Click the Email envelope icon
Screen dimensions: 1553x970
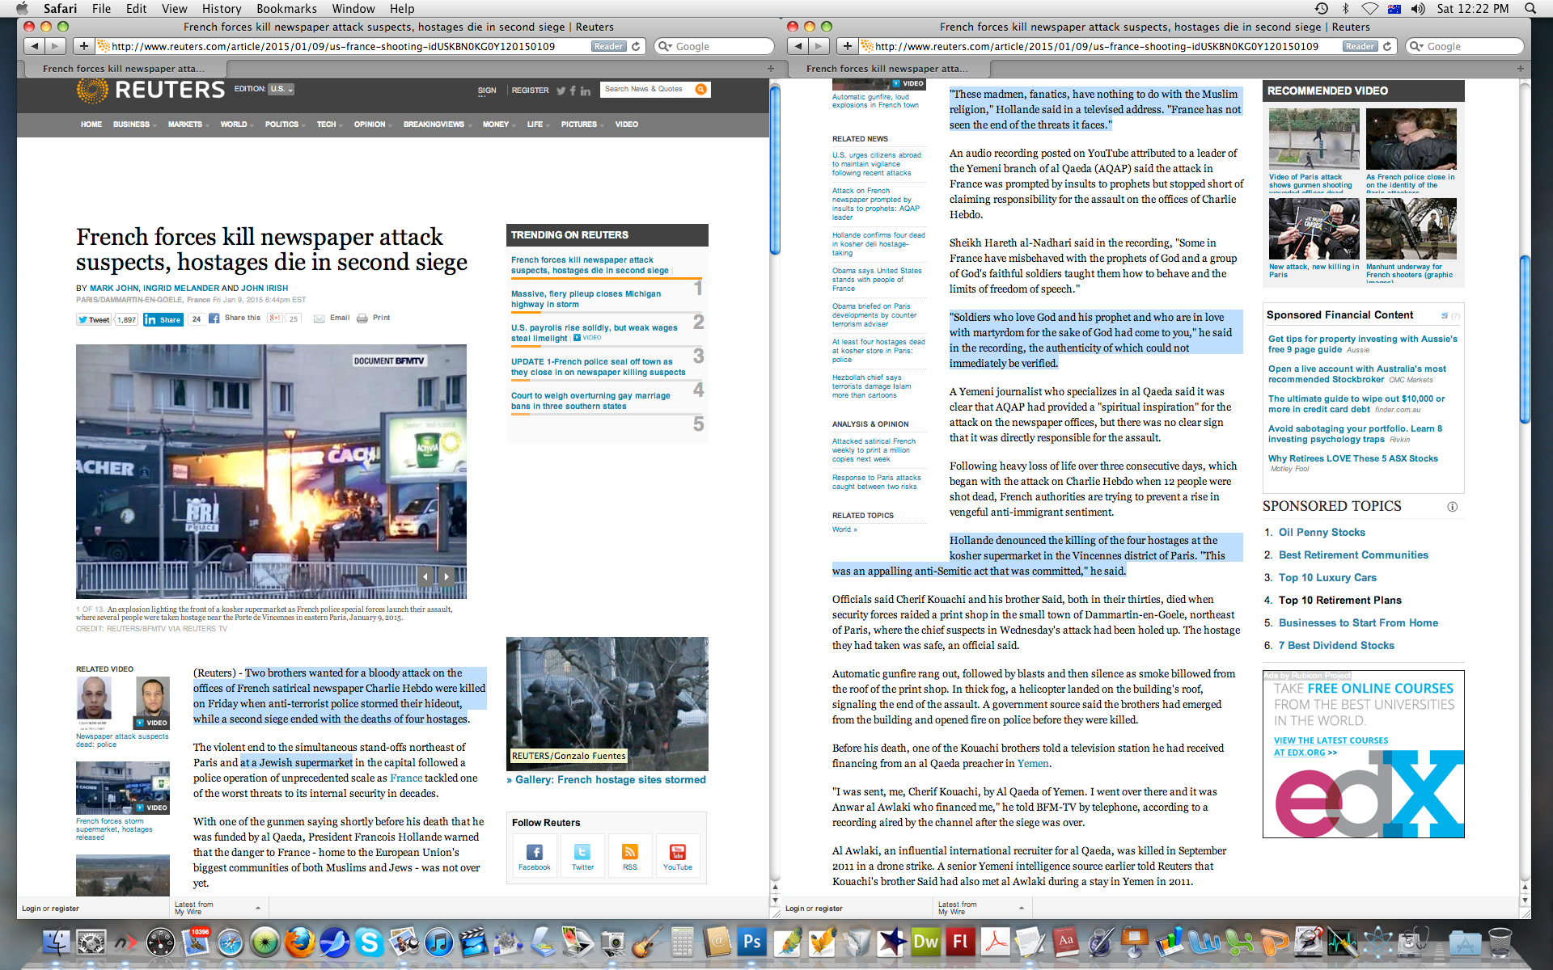click(319, 318)
